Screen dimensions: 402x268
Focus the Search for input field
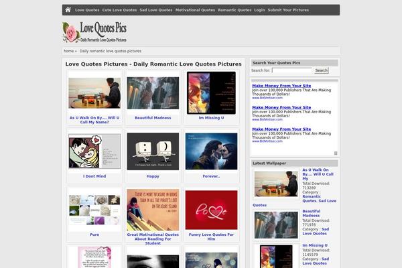click(x=291, y=70)
